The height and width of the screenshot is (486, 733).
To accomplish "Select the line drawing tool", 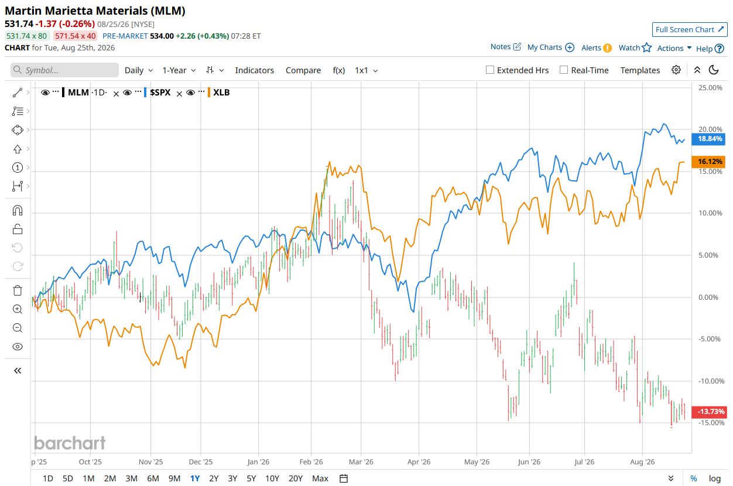I will 17,92.
